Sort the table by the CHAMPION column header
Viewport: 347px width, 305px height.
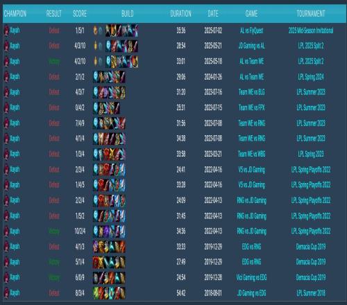15,14
